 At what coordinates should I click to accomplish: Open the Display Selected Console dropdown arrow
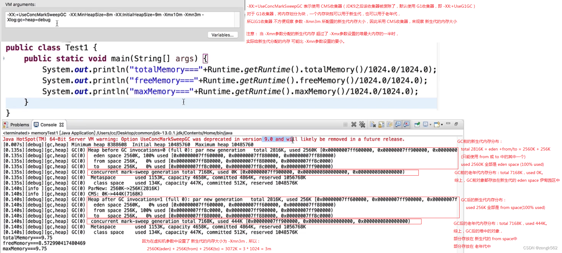(430, 125)
